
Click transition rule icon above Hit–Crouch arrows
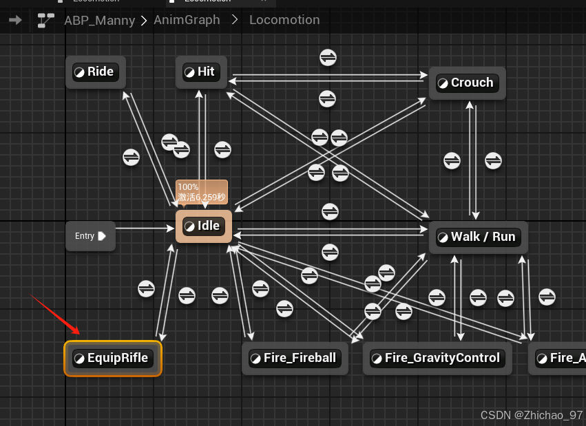click(328, 58)
